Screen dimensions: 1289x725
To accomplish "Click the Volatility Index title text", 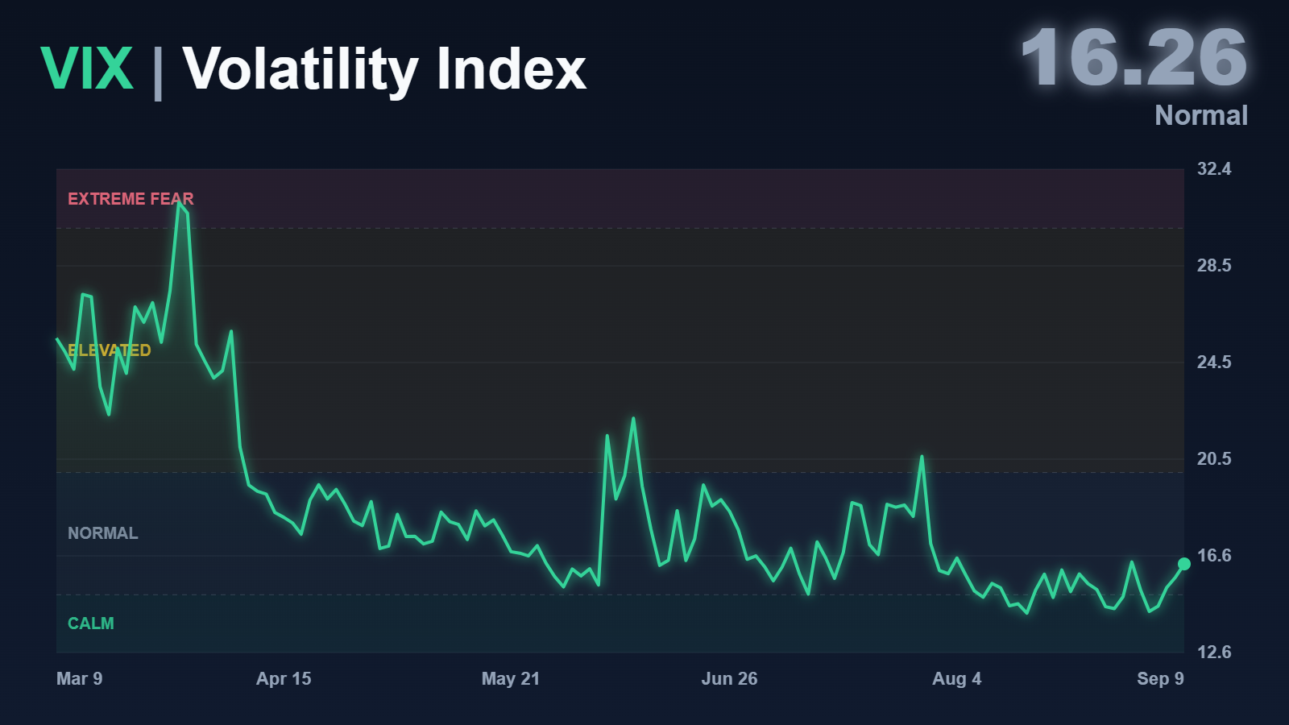I will tap(384, 70).
